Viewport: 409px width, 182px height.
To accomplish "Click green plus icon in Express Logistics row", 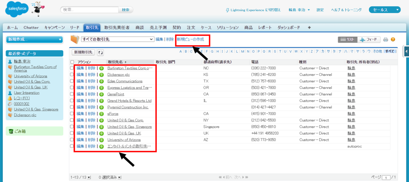I will coord(101,88).
